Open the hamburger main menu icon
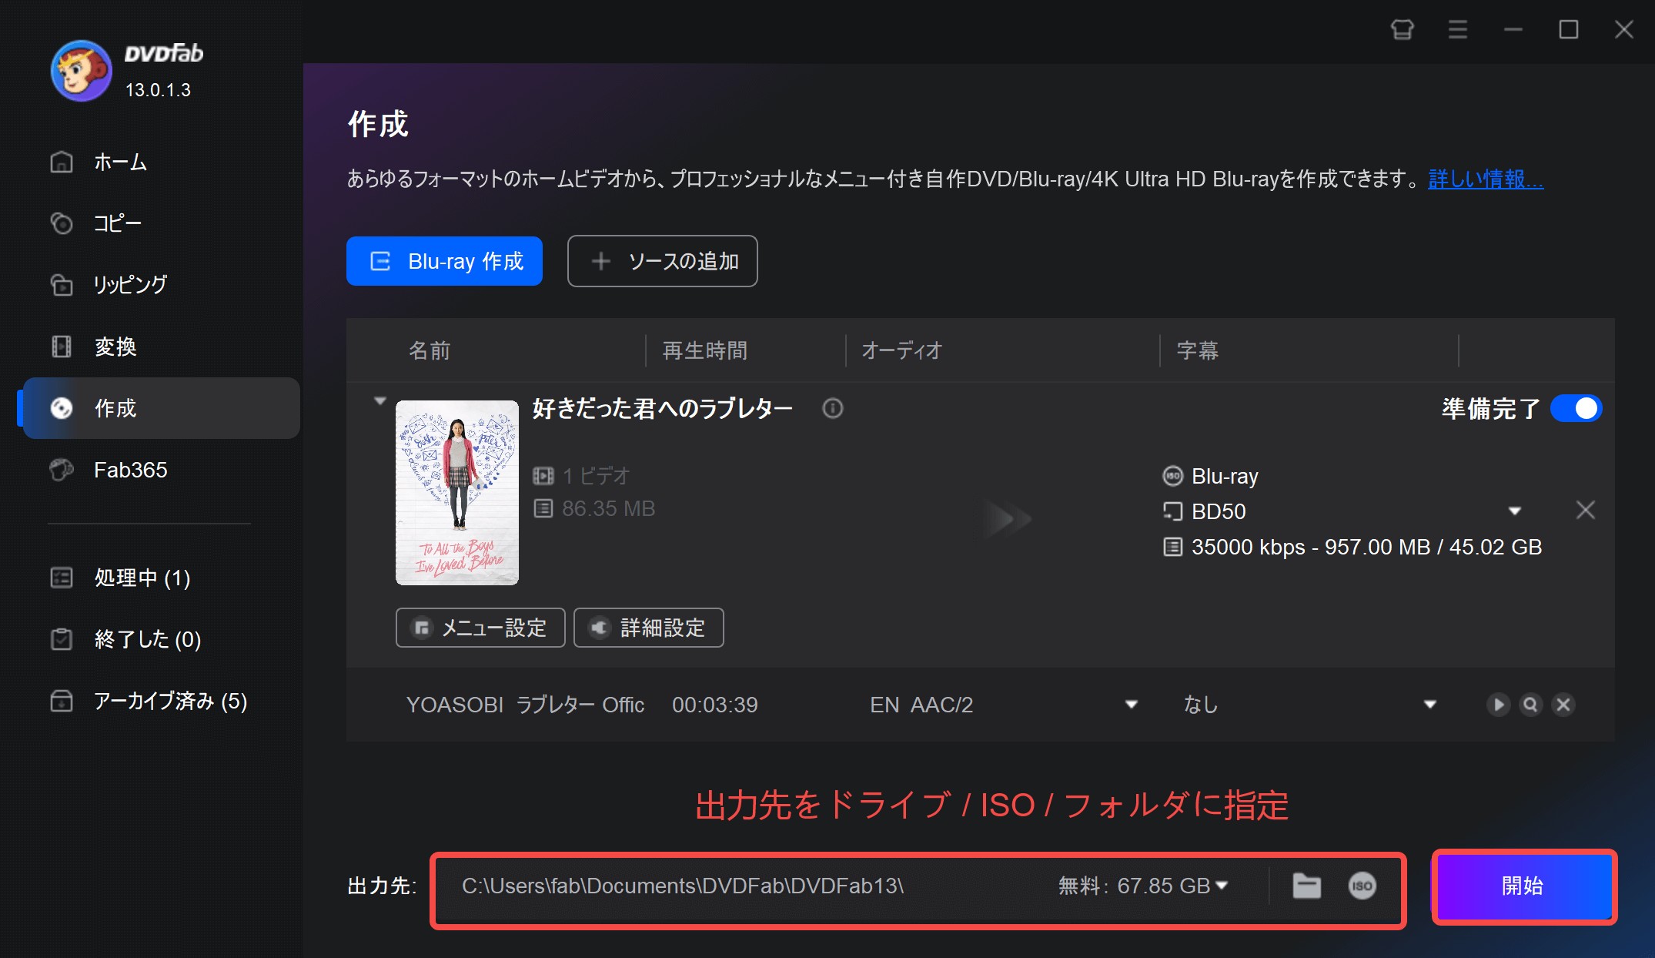The height and width of the screenshot is (958, 1655). click(x=1458, y=30)
